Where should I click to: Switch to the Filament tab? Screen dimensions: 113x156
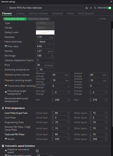coord(7,13)
